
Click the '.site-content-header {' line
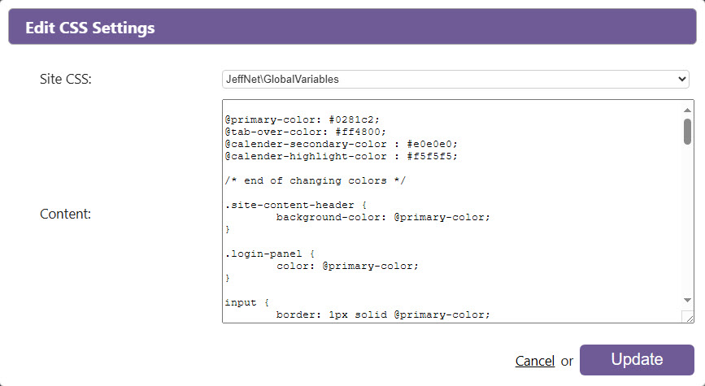coord(296,206)
